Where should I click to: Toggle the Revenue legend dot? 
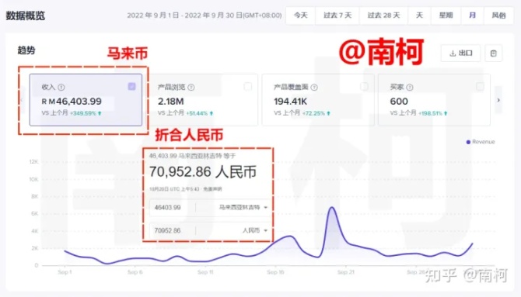tap(468, 142)
